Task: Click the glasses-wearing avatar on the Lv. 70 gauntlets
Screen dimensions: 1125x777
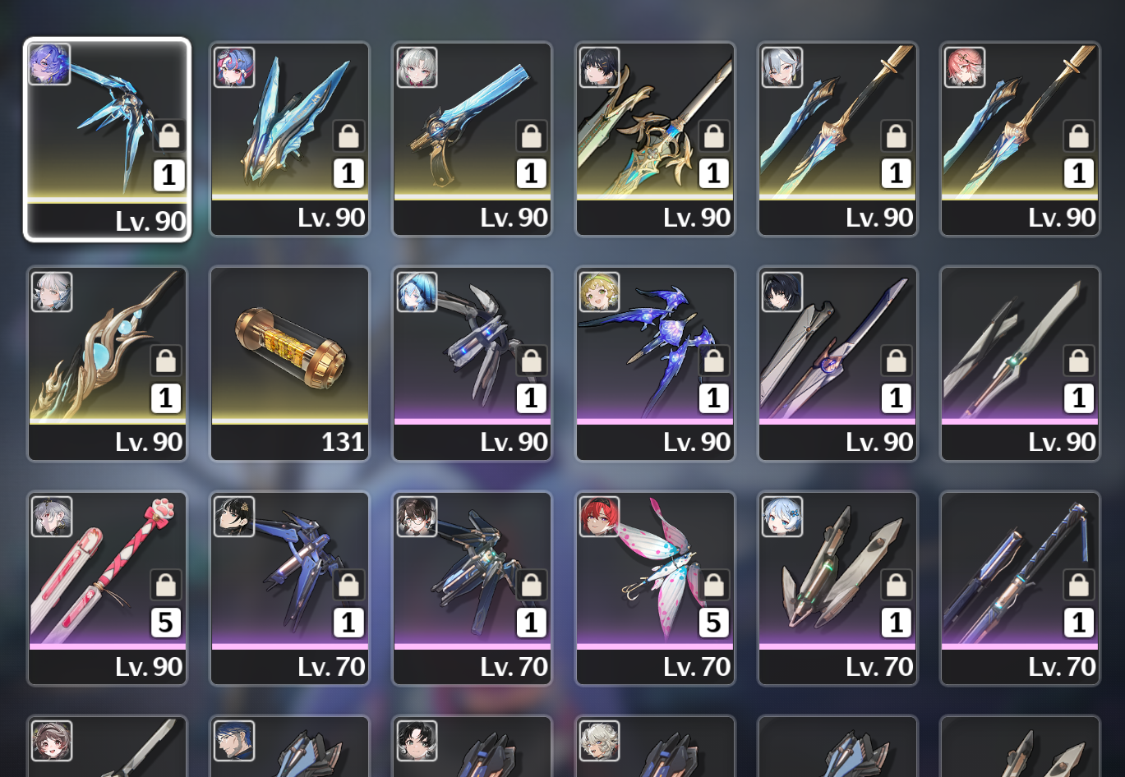Action: point(417,517)
